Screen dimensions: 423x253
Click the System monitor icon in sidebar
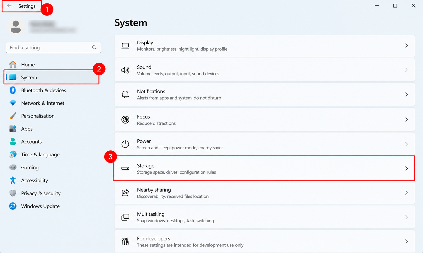pos(13,77)
